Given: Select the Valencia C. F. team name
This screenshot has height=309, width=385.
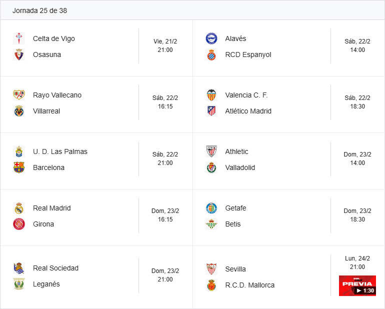Looking at the screenshot, I should (x=246, y=95).
